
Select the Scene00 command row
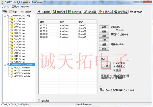pyautogui.click(x=68, y=25)
